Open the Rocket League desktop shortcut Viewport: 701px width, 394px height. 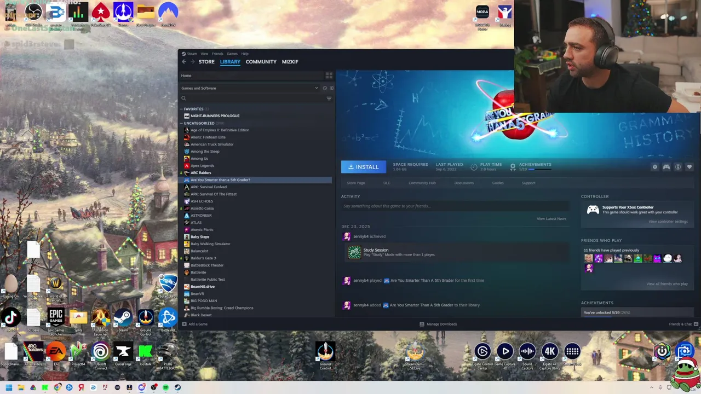(168, 286)
